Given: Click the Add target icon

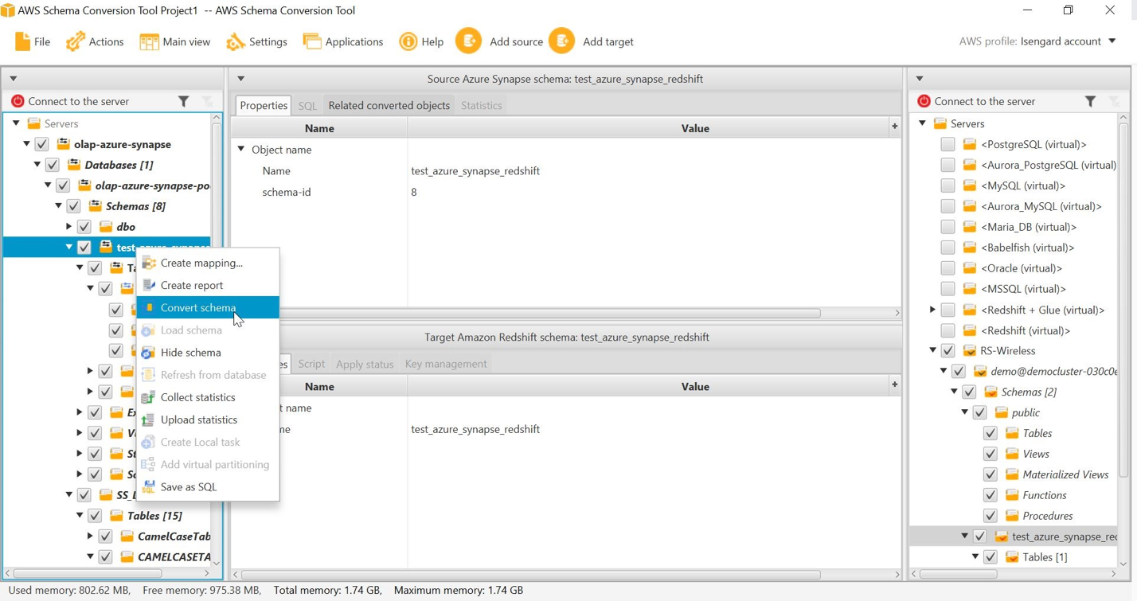Looking at the screenshot, I should point(562,41).
